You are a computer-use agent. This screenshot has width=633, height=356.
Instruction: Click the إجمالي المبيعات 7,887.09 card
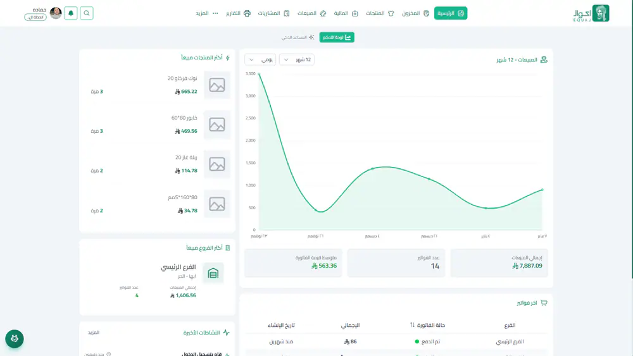(x=499, y=263)
